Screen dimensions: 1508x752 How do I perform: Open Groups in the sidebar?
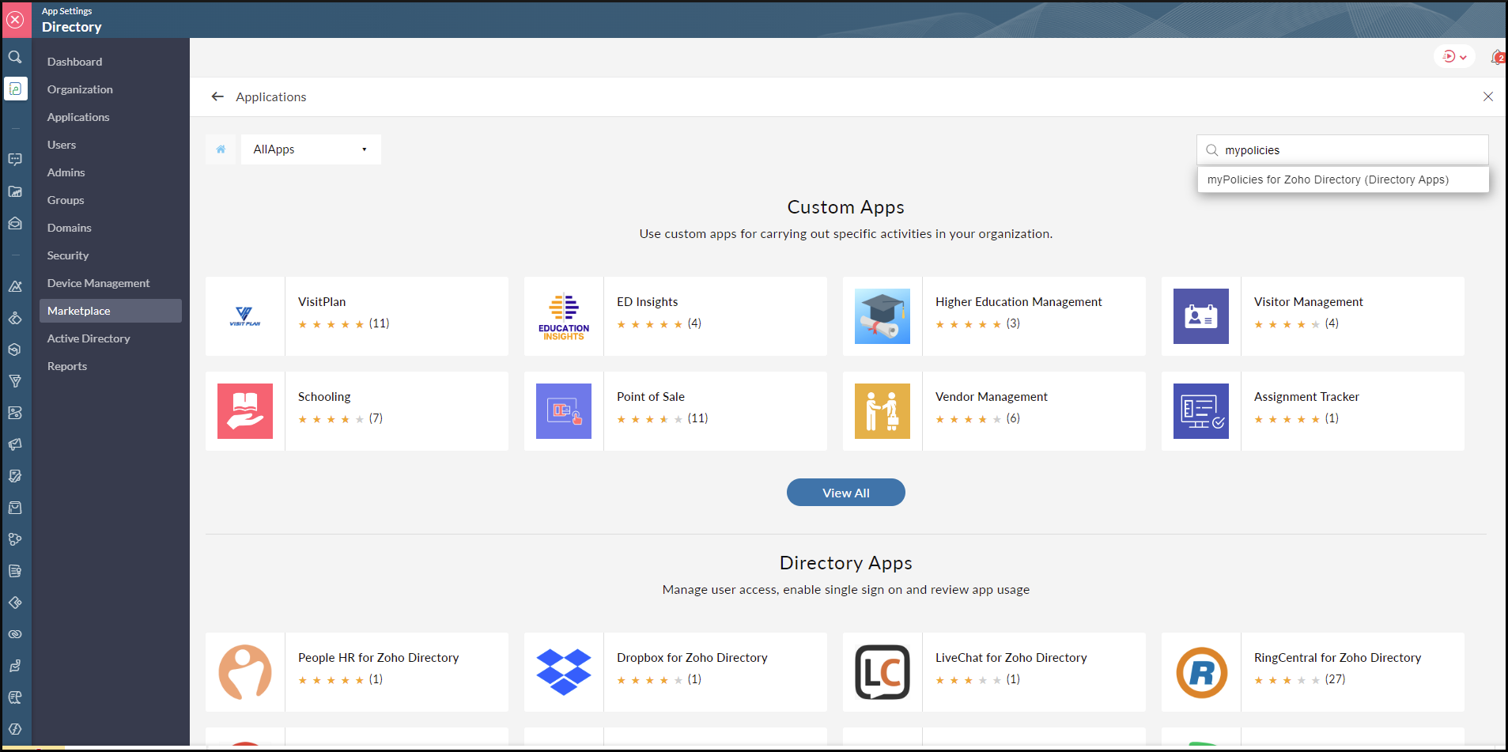tap(66, 200)
